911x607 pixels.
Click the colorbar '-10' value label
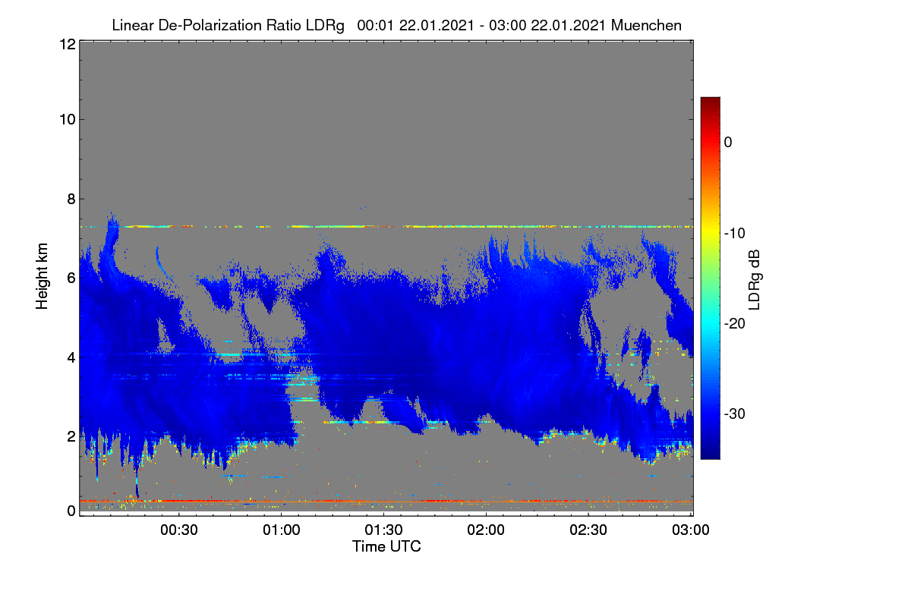tap(736, 233)
